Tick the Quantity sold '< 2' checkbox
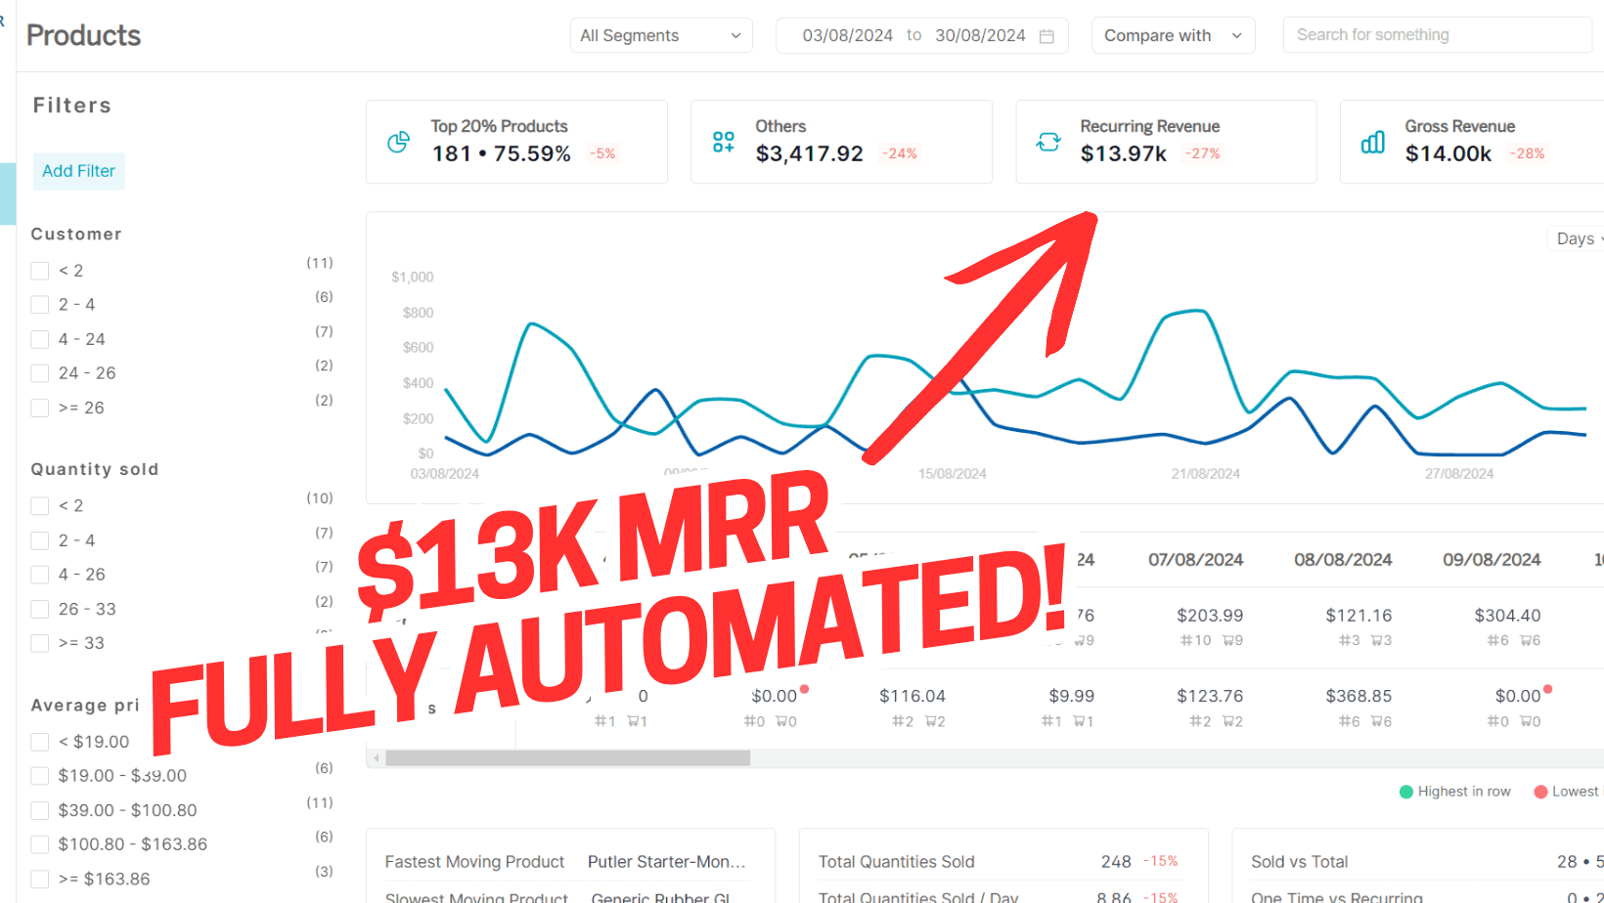The width and height of the screenshot is (1604, 903). (x=40, y=506)
